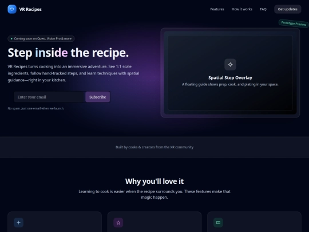Click the VR Recipes blue logo icon
Viewport: 309px width, 232px height.
coord(12,9)
